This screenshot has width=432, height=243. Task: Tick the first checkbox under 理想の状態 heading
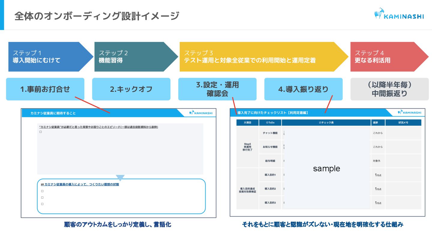42,191
